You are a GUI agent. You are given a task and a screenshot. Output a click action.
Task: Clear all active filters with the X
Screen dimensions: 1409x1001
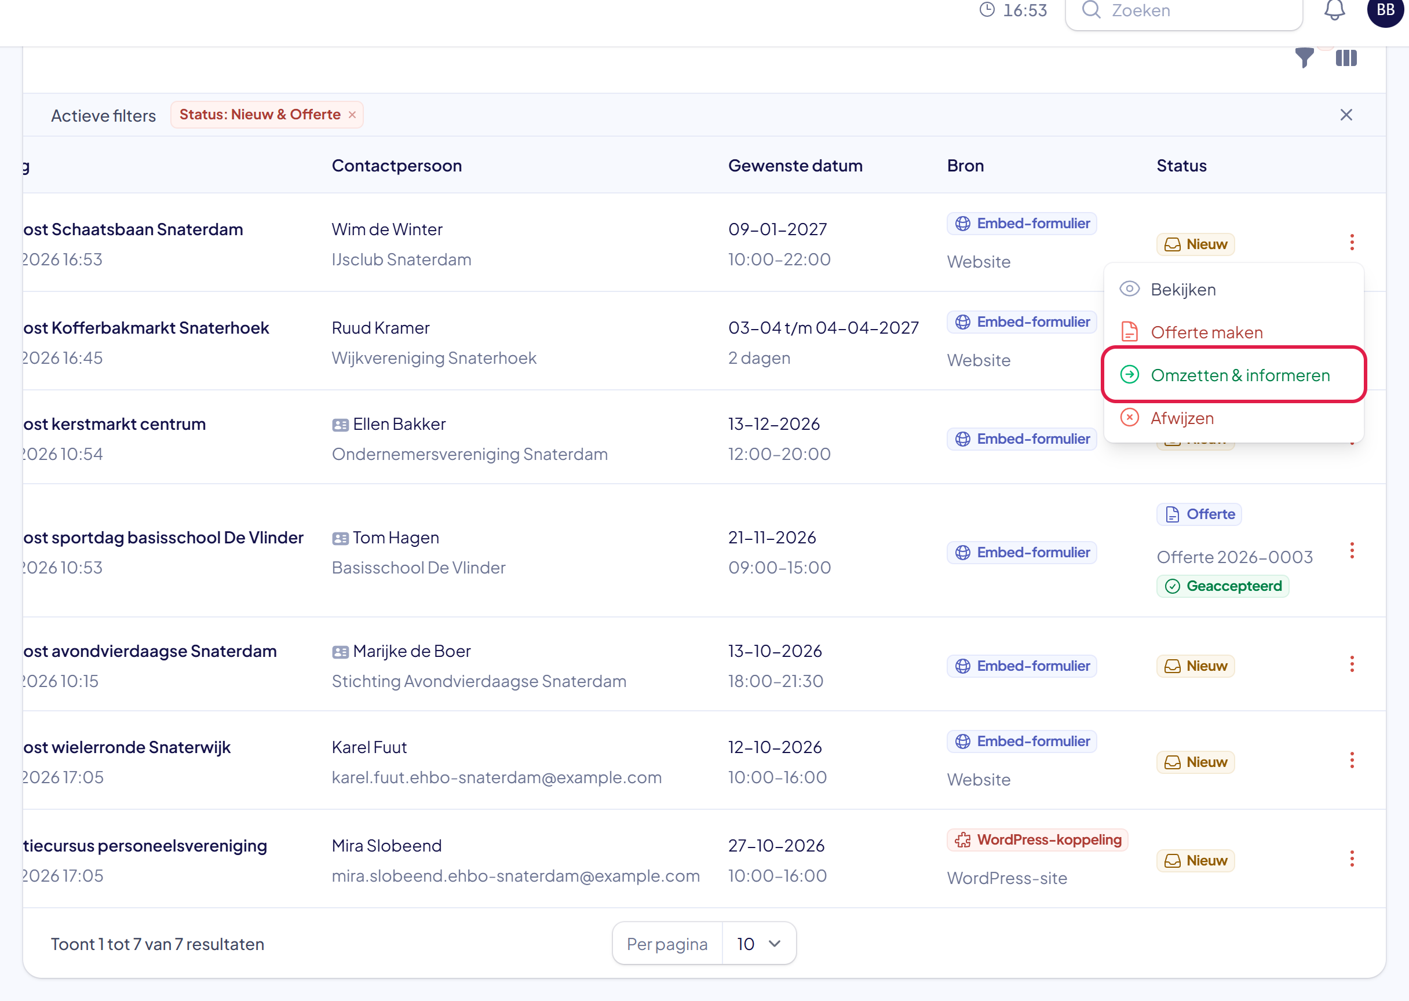(1346, 115)
